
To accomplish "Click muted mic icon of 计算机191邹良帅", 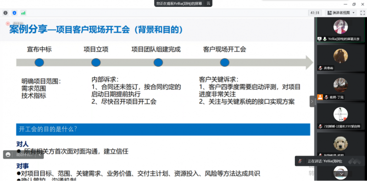I will point(320,127).
